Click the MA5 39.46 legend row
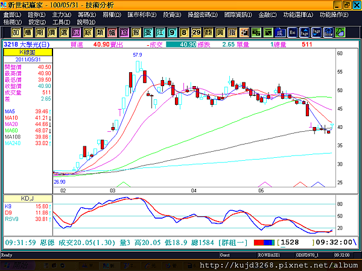Image resolution: width=362 pixels, height=271 pixels. pyautogui.click(x=28, y=111)
